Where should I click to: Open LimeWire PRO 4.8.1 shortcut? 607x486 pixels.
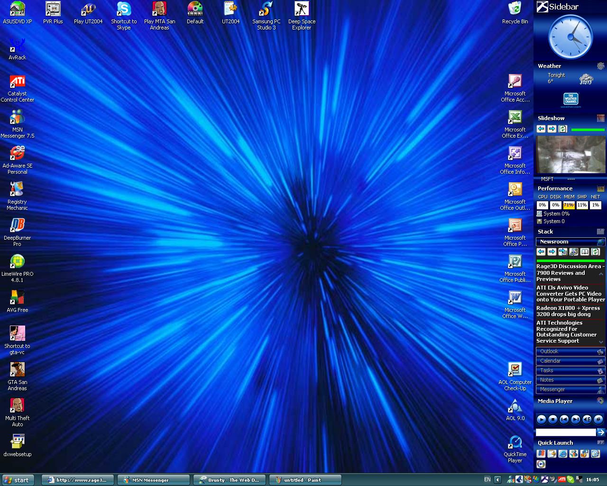18,269
